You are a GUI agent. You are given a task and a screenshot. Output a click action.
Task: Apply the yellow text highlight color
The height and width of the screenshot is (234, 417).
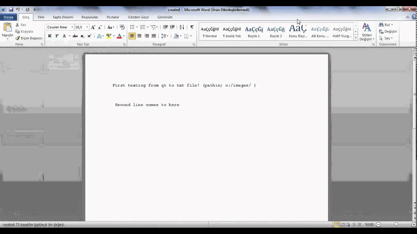click(109, 36)
